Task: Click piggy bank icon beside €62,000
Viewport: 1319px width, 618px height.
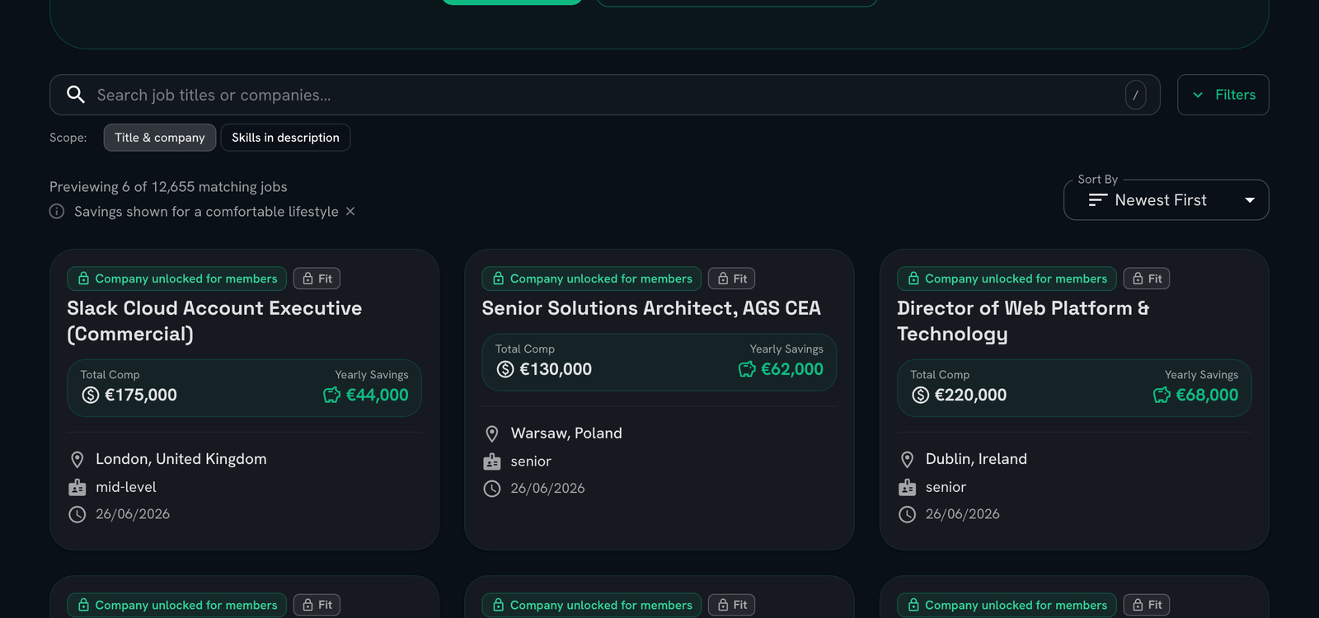Action: click(747, 370)
